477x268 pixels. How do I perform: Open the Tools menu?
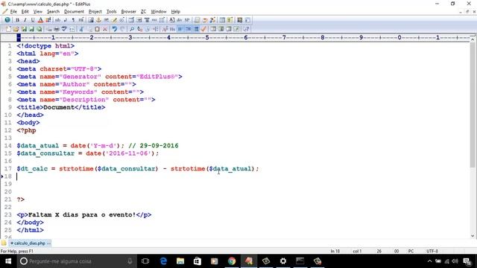(x=111, y=12)
